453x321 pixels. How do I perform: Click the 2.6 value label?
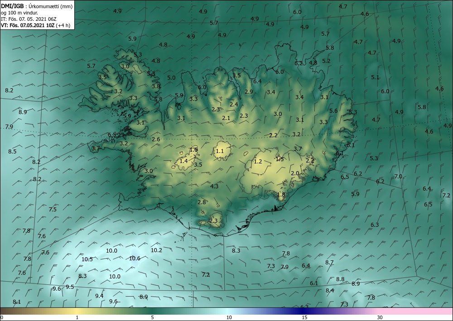(x=156, y=139)
